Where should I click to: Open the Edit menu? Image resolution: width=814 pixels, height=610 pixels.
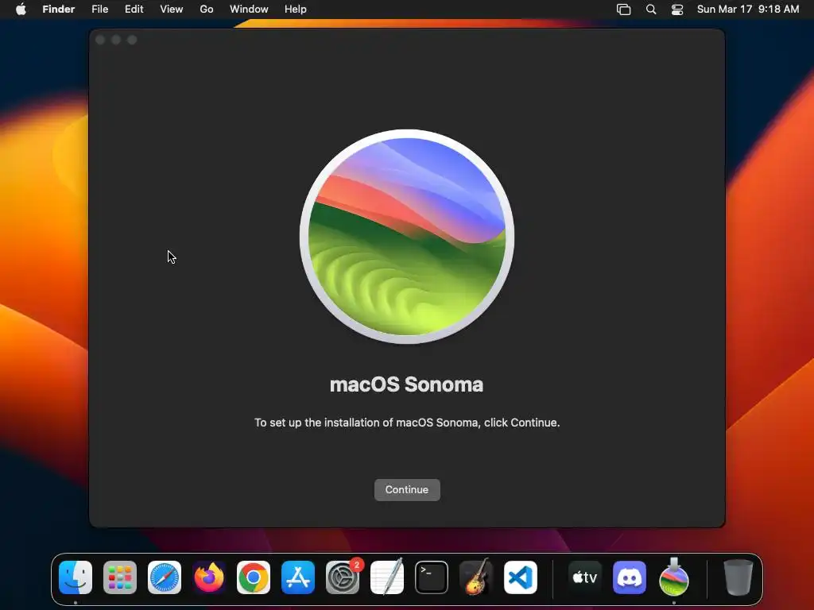pos(134,10)
